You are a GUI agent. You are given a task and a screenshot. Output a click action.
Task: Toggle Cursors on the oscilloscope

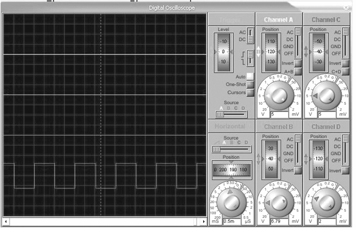coord(250,92)
